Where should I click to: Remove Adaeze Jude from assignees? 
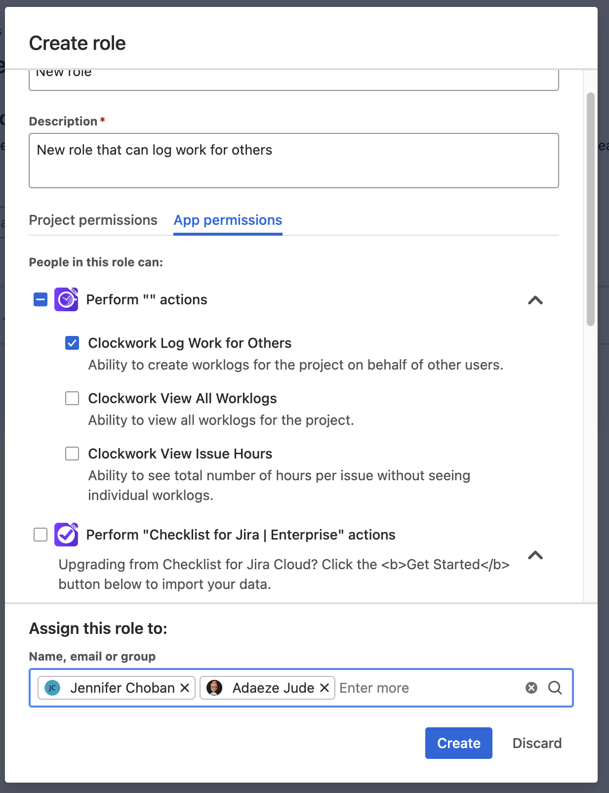(x=325, y=688)
